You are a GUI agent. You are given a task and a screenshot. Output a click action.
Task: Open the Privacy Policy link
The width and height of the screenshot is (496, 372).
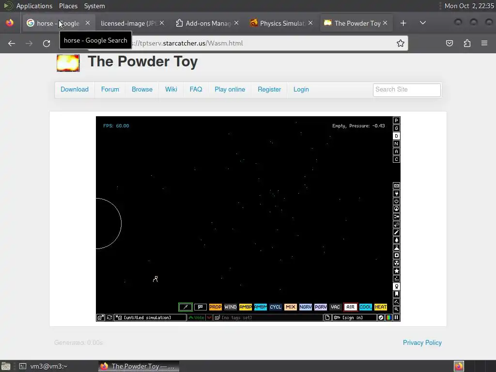coord(422,342)
